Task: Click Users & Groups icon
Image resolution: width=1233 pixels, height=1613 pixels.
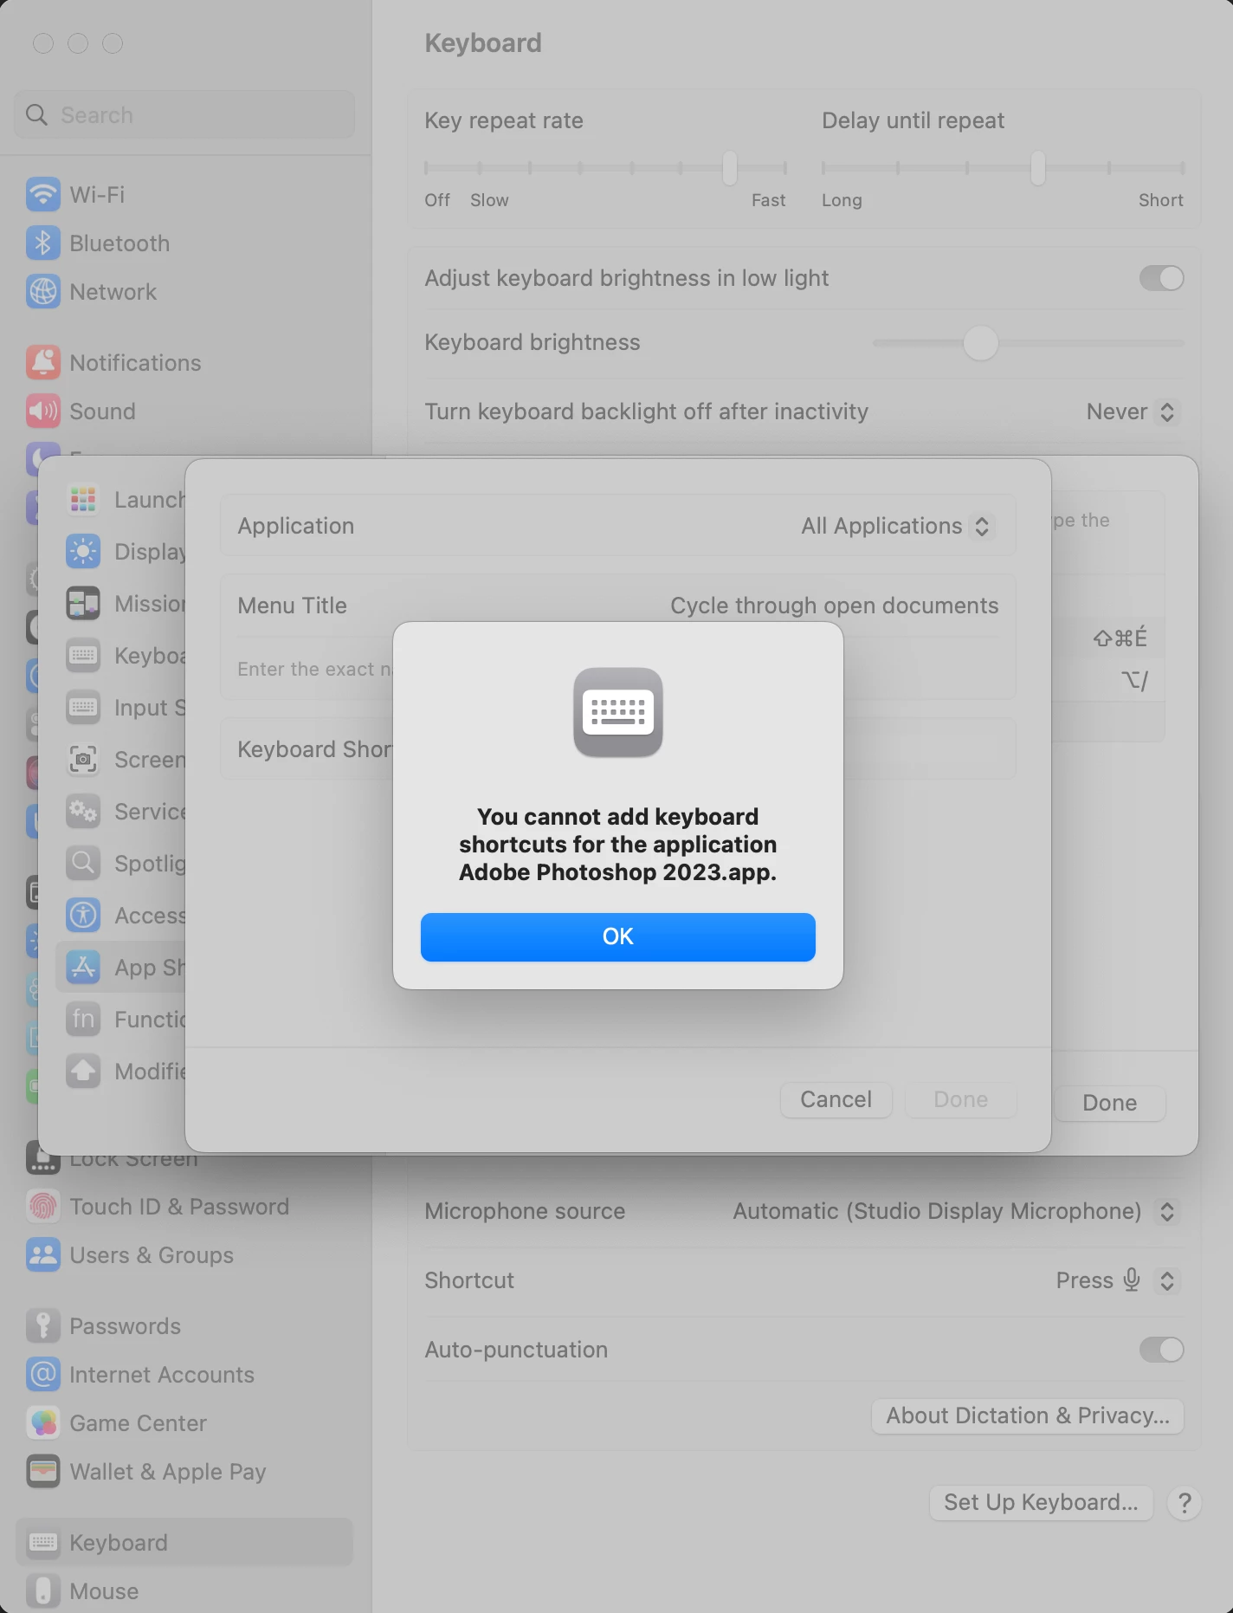Action: [x=43, y=1255]
